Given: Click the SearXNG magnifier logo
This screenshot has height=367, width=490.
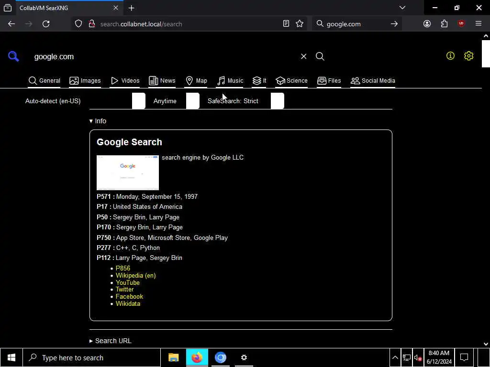Looking at the screenshot, I should (x=13, y=56).
